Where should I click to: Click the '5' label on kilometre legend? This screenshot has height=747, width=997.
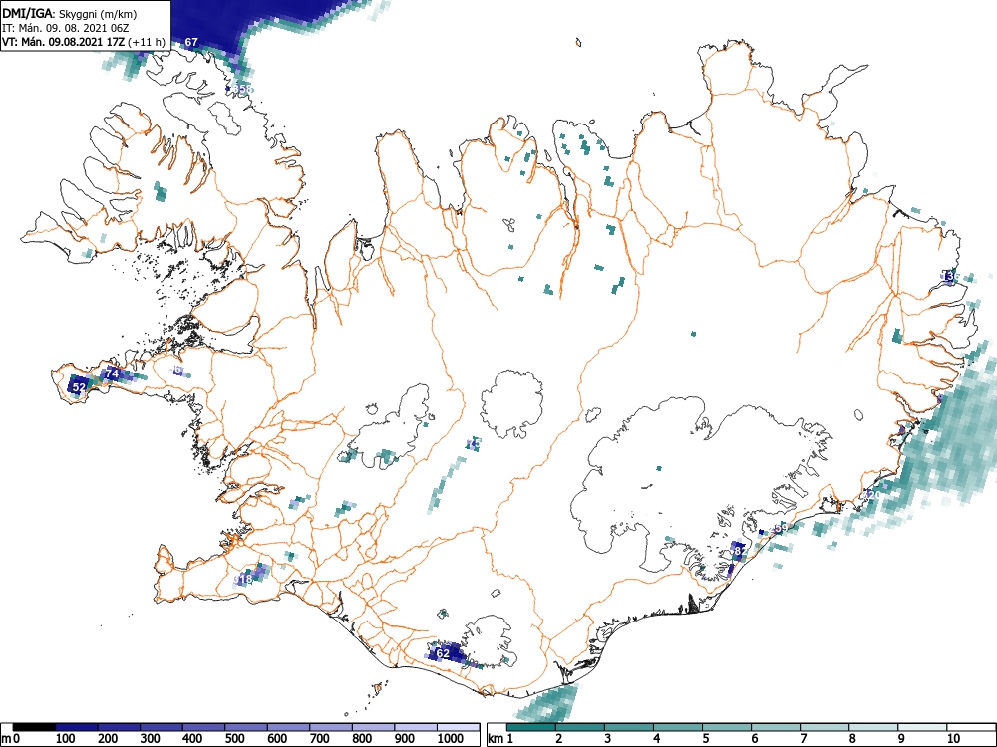coord(706,738)
